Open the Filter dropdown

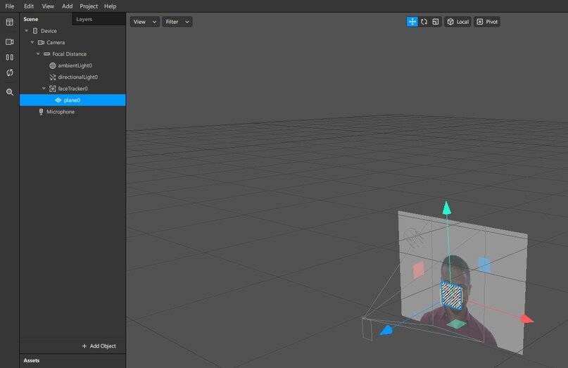click(177, 22)
